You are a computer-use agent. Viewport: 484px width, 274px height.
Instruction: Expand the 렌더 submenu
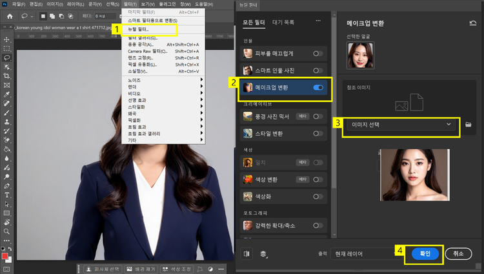[163, 87]
